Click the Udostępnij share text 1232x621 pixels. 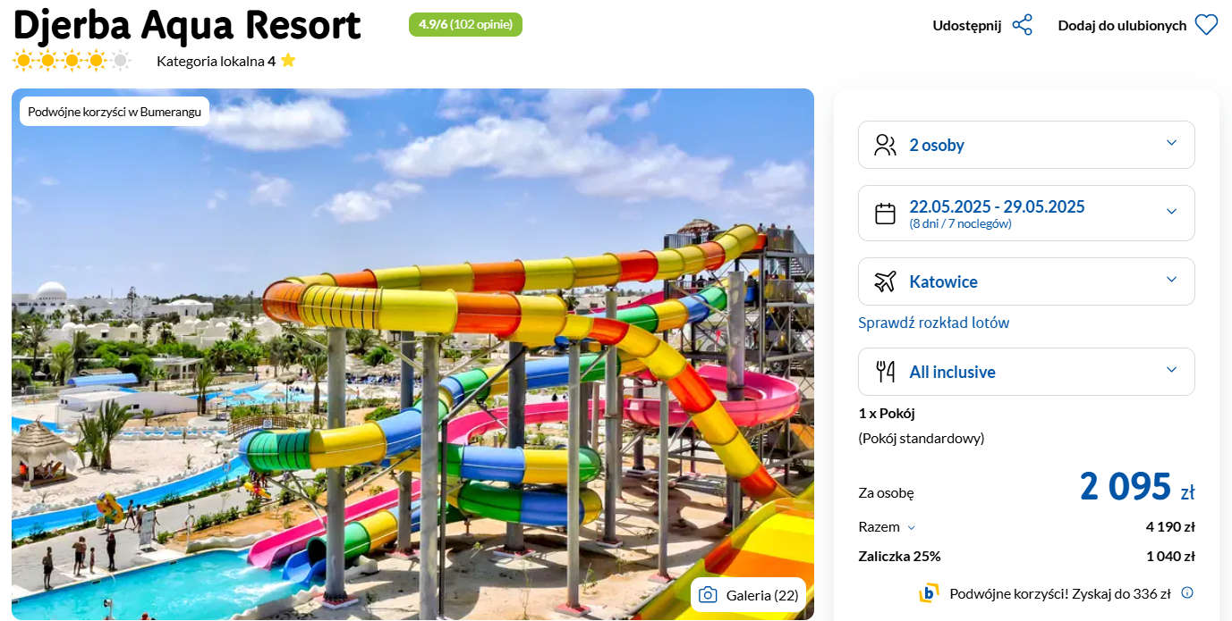966,25
